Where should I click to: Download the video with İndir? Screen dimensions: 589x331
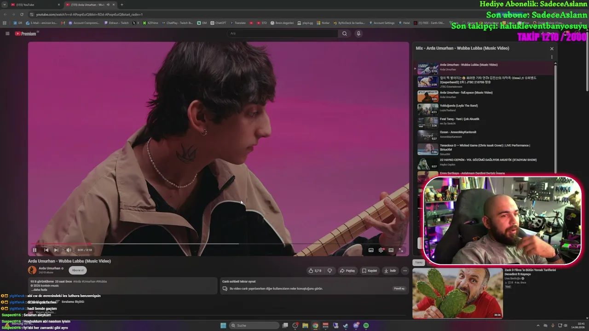point(390,271)
